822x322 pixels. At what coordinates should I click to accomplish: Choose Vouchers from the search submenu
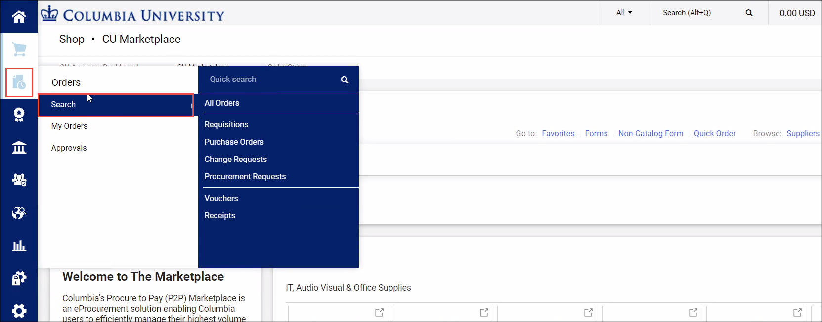[x=221, y=198]
